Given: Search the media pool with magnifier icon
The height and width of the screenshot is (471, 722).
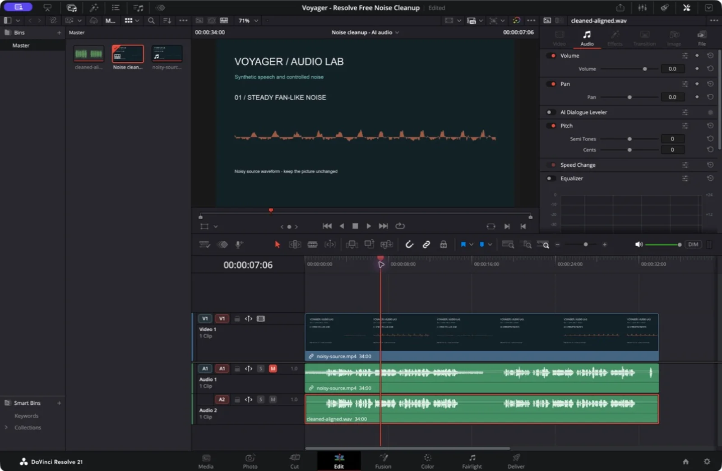Looking at the screenshot, I should click(151, 21).
